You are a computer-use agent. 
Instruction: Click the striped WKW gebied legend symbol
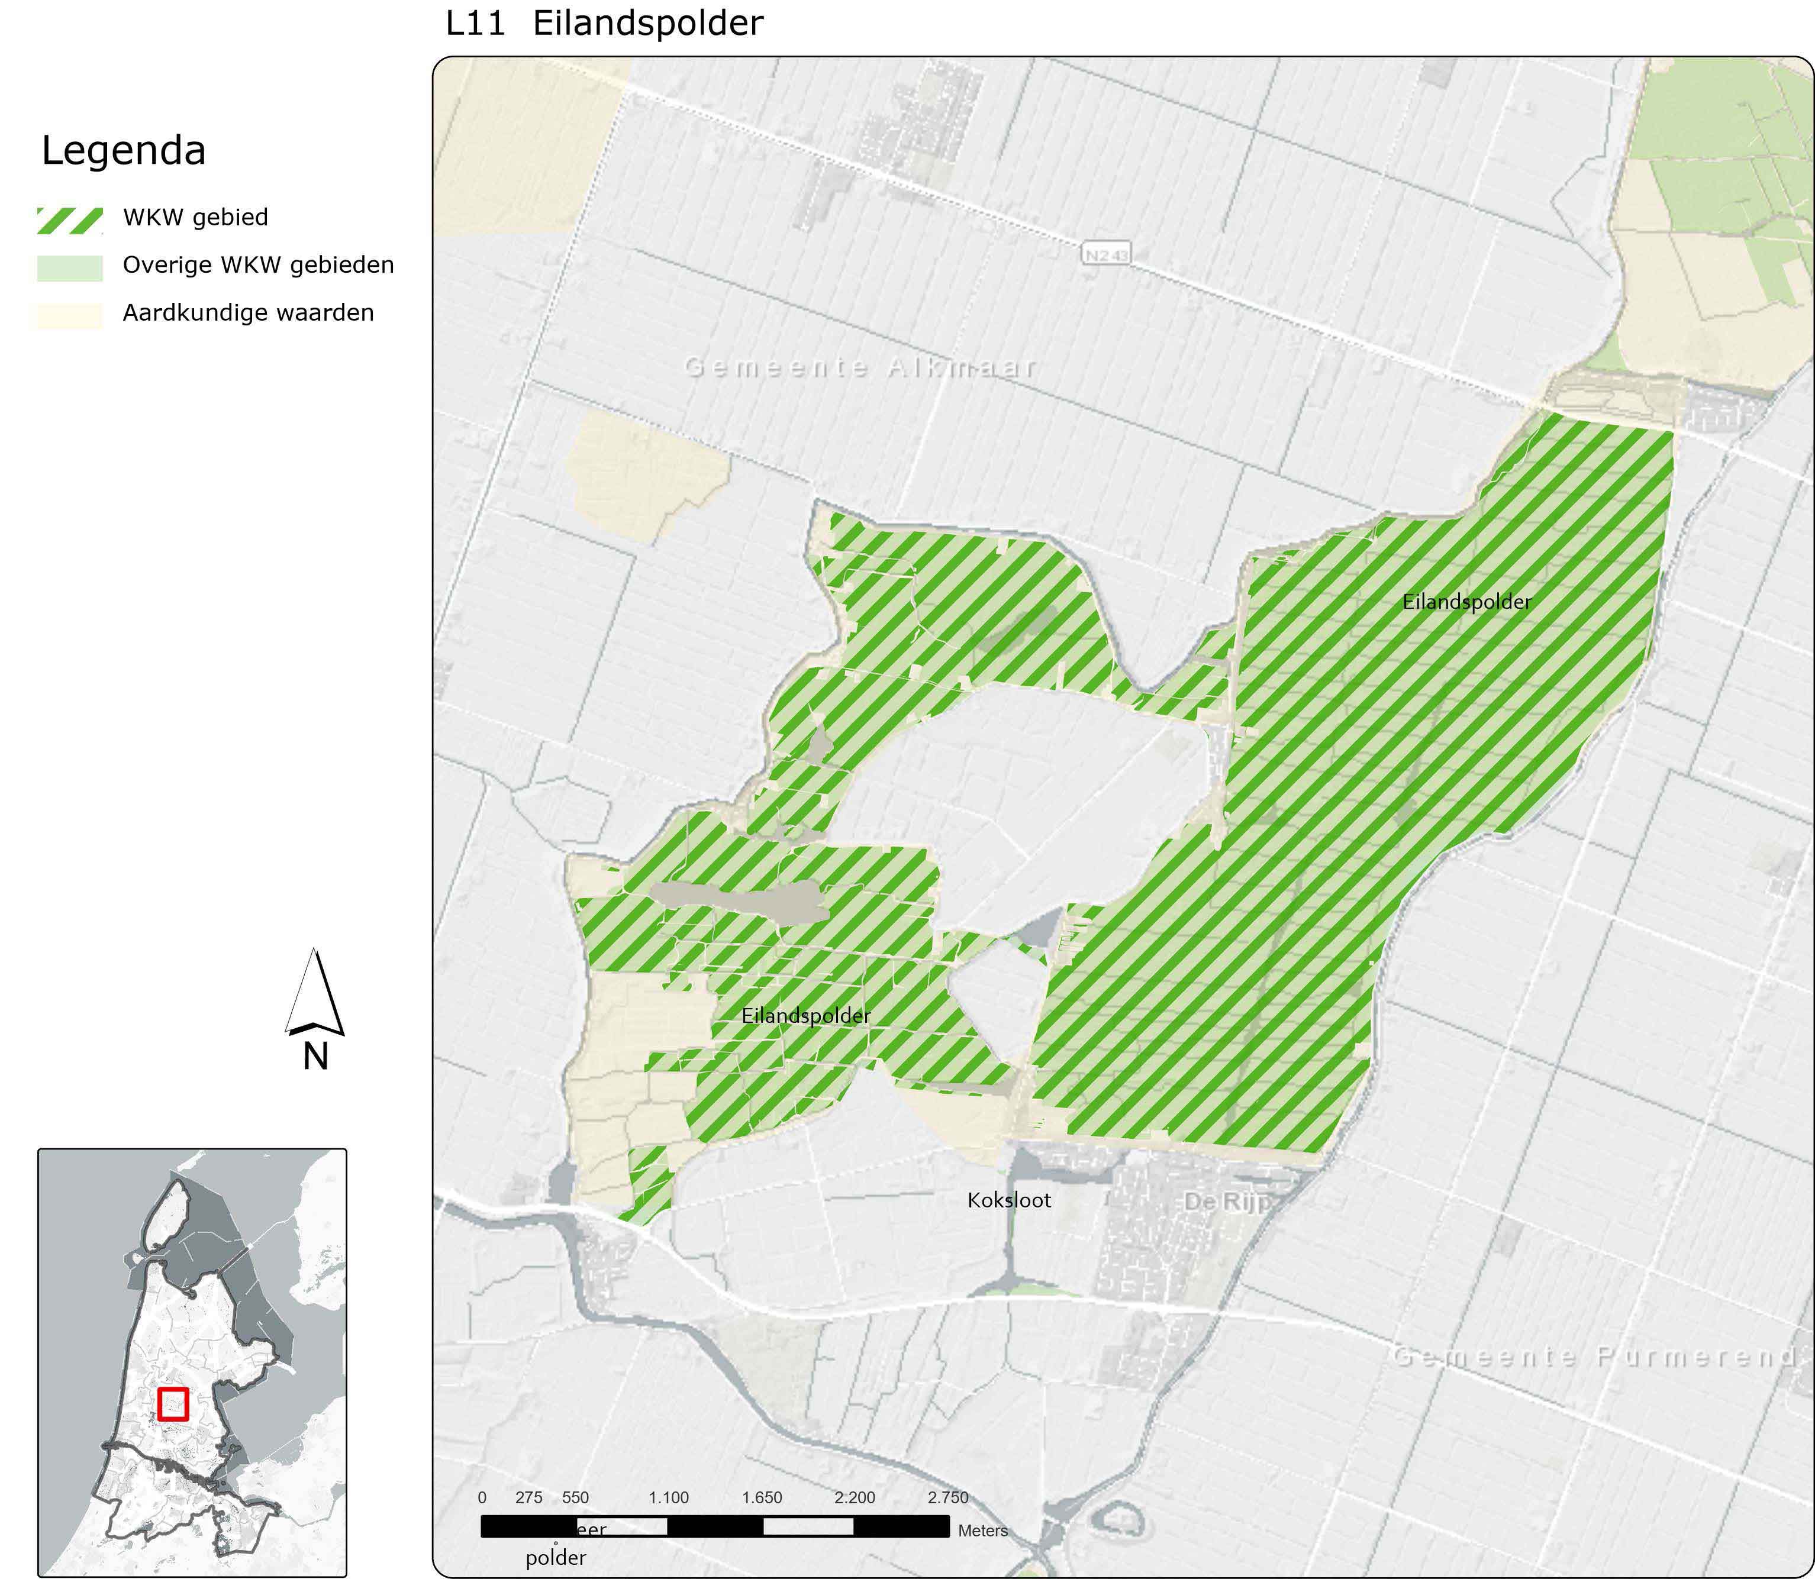70,220
